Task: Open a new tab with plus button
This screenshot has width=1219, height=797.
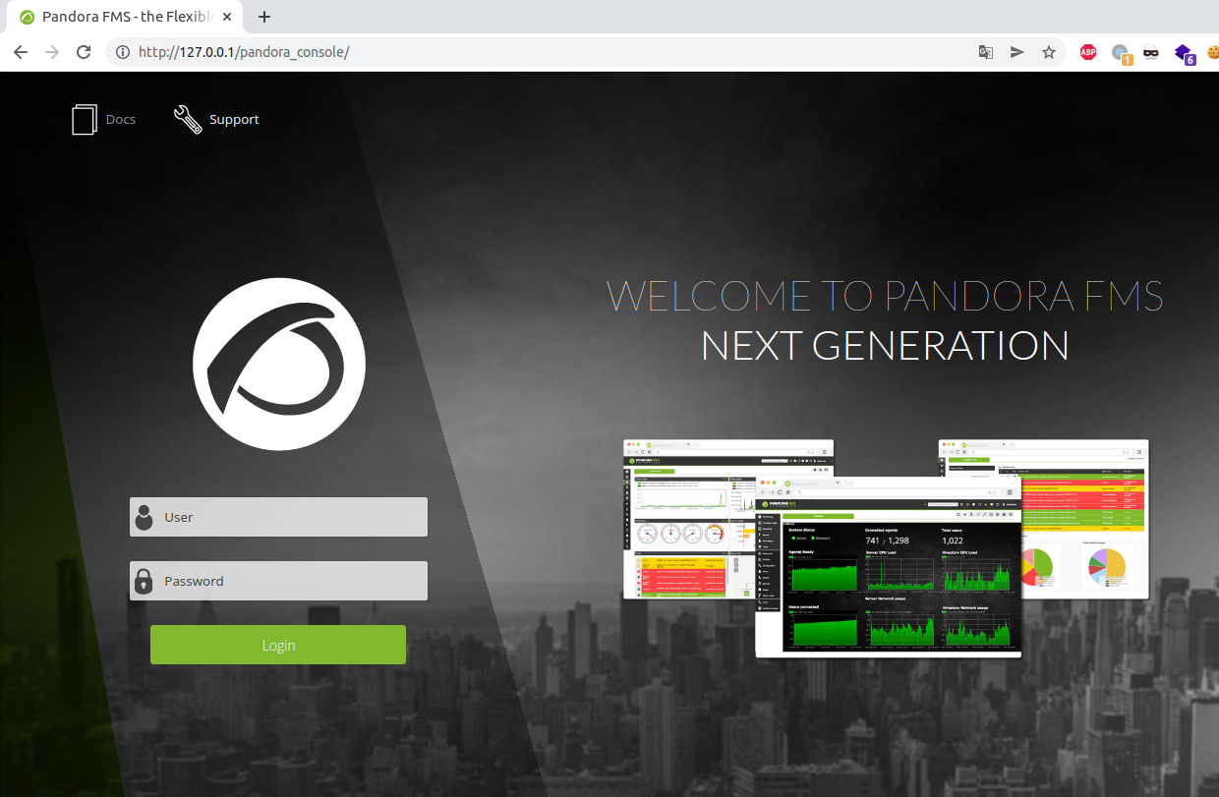Action: coord(263,17)
